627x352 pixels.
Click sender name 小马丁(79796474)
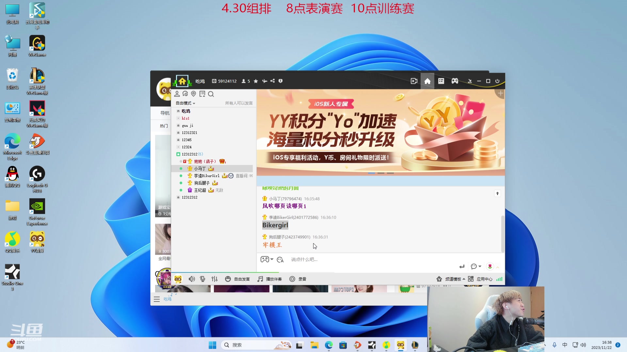click(x=285, y=199)
